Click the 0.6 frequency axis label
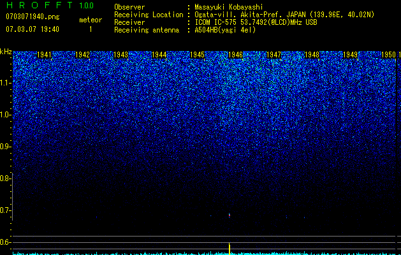This screenshot has width=401, height=255. (5, 242)
